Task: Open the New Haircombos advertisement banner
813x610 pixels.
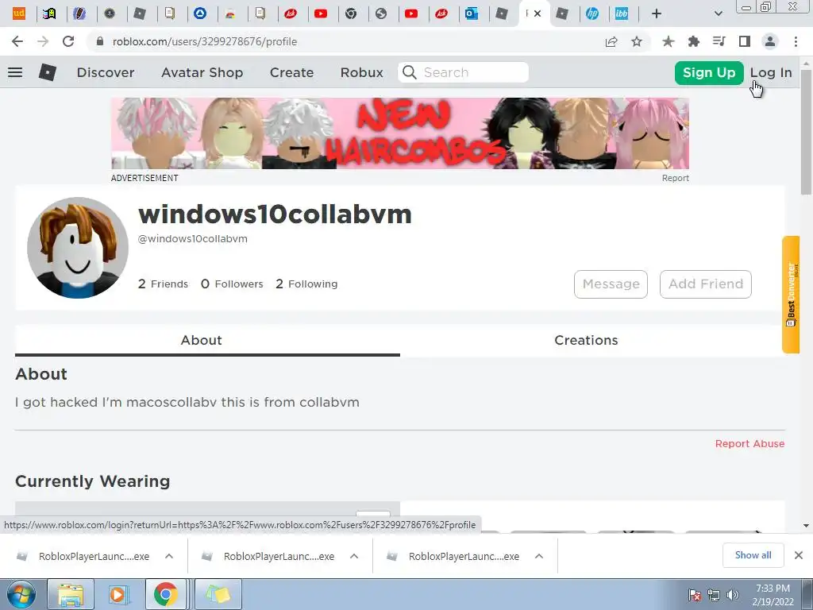Action: pyautogui.click(x=400, y=133)
